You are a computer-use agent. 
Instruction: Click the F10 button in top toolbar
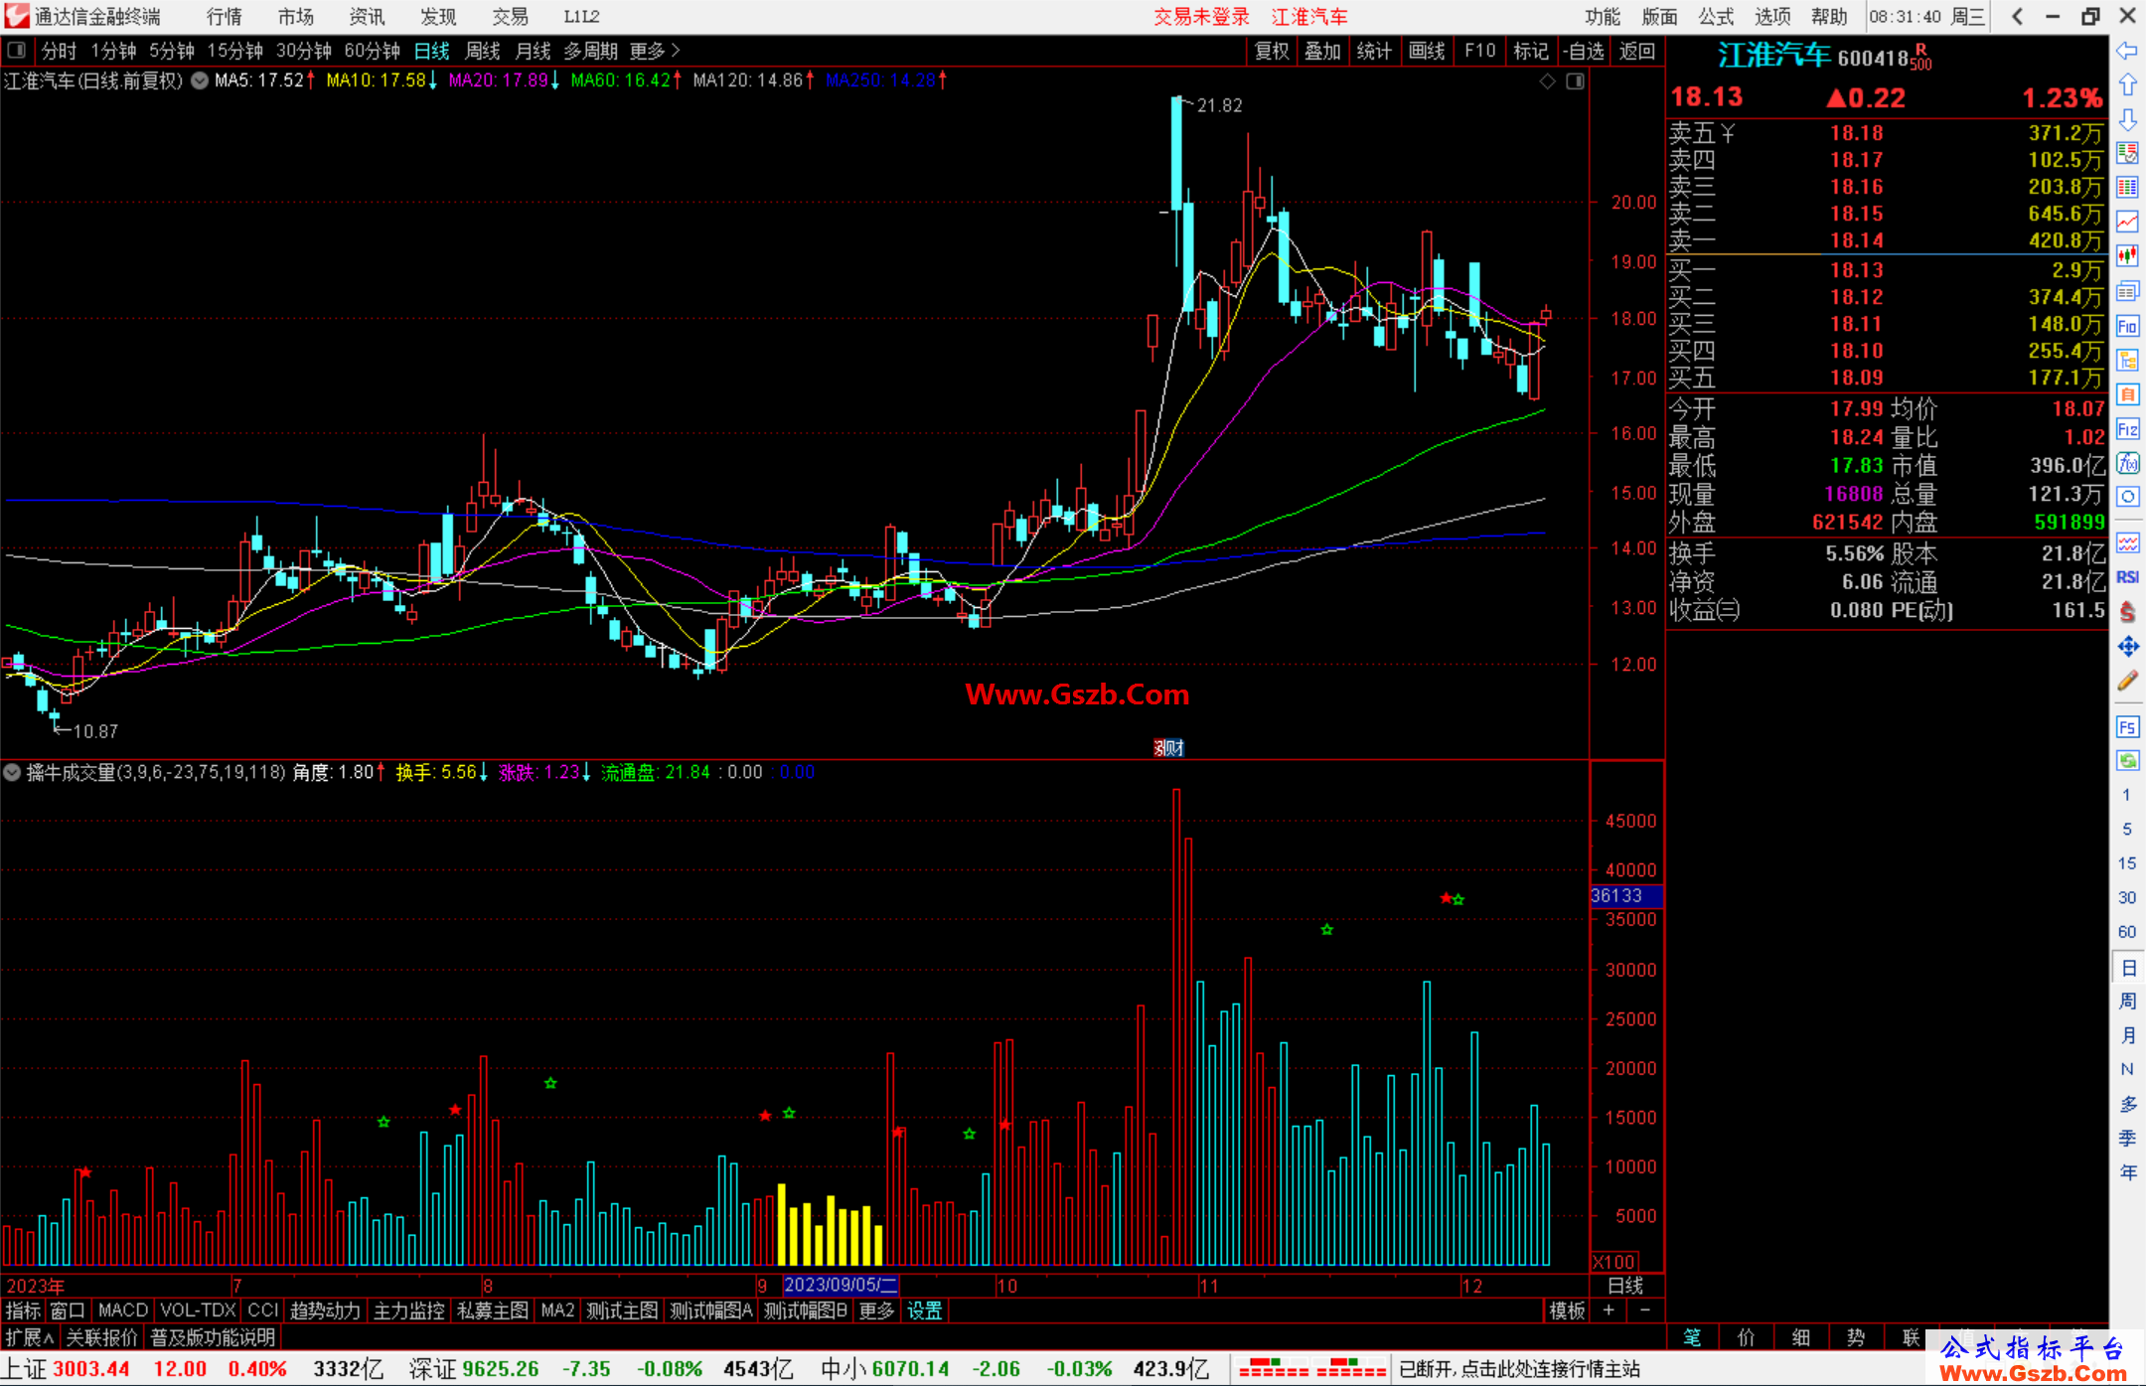pyautogui.click(x=1479, y=51)
